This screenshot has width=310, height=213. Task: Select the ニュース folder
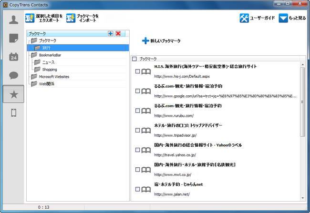tap(49, 62)
